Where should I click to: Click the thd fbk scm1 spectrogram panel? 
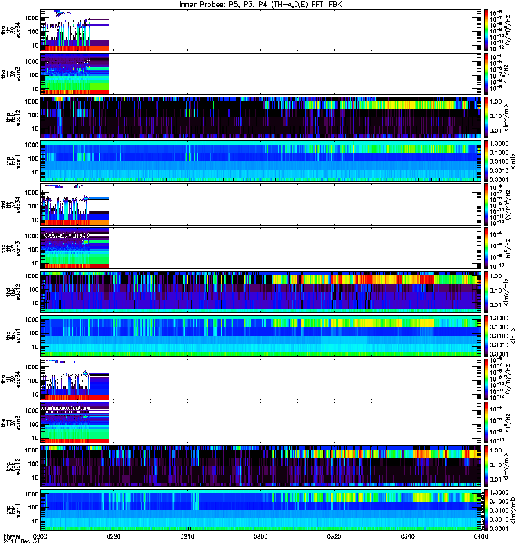pos(260,336)
